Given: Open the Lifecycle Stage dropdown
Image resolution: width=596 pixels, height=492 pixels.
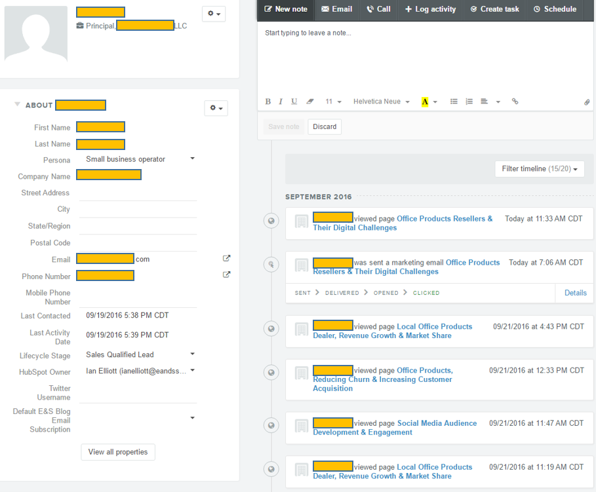Looking at the screenshot, I should click(x=140, y=354).
